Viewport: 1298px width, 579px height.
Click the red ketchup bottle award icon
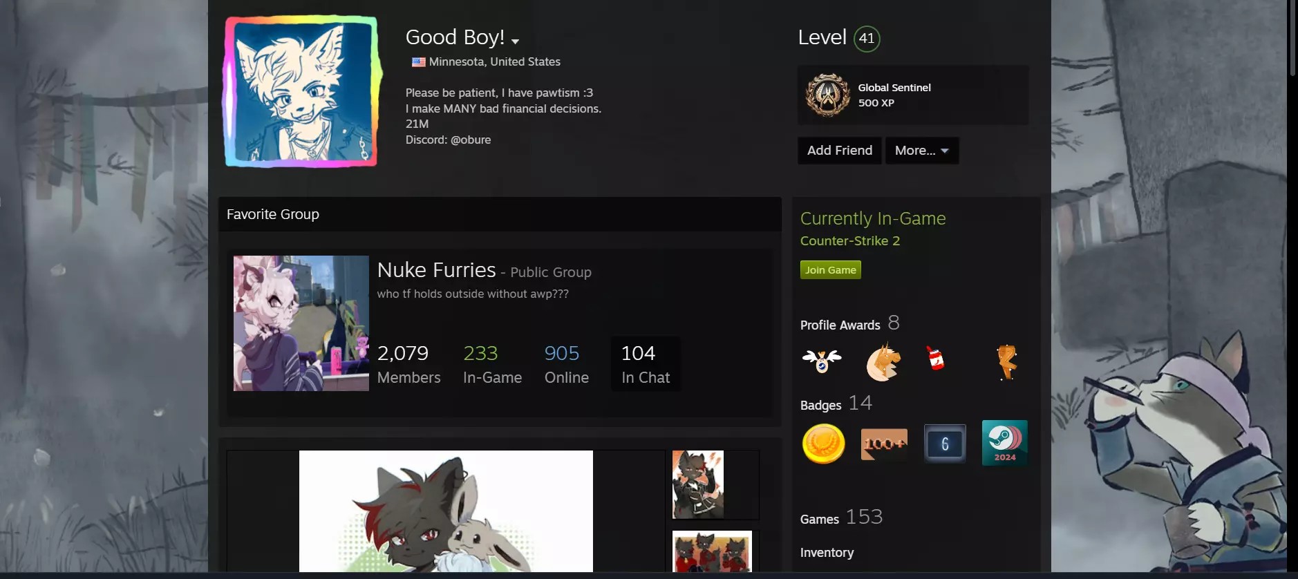click(935, 358)
